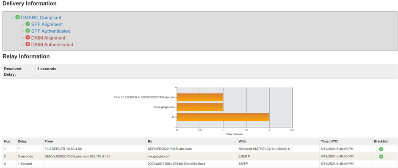Click the 'to mx.google.com' chart axis label

[164, 107]
